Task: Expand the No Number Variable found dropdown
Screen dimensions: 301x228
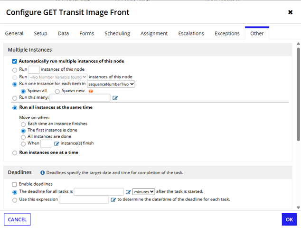Action: tap(58, 77)
